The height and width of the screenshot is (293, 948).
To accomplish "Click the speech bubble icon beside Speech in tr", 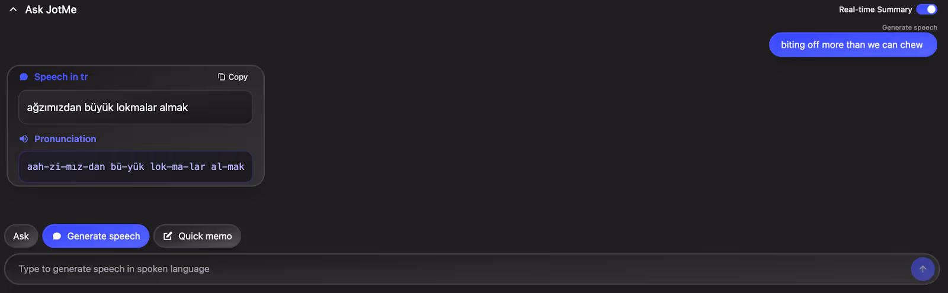I will click(24, 77).
